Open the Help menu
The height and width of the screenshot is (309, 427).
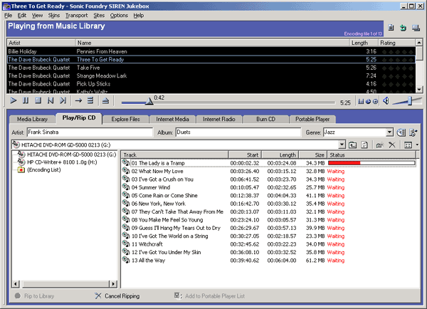click(138, 16)
